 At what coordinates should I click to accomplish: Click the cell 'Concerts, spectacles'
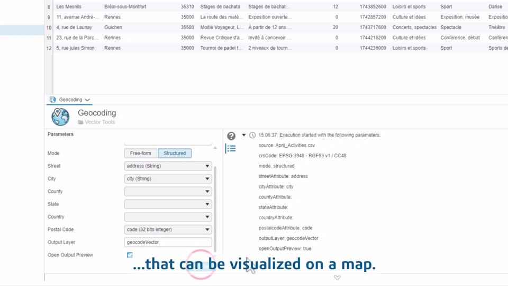(x=414, y=27)
